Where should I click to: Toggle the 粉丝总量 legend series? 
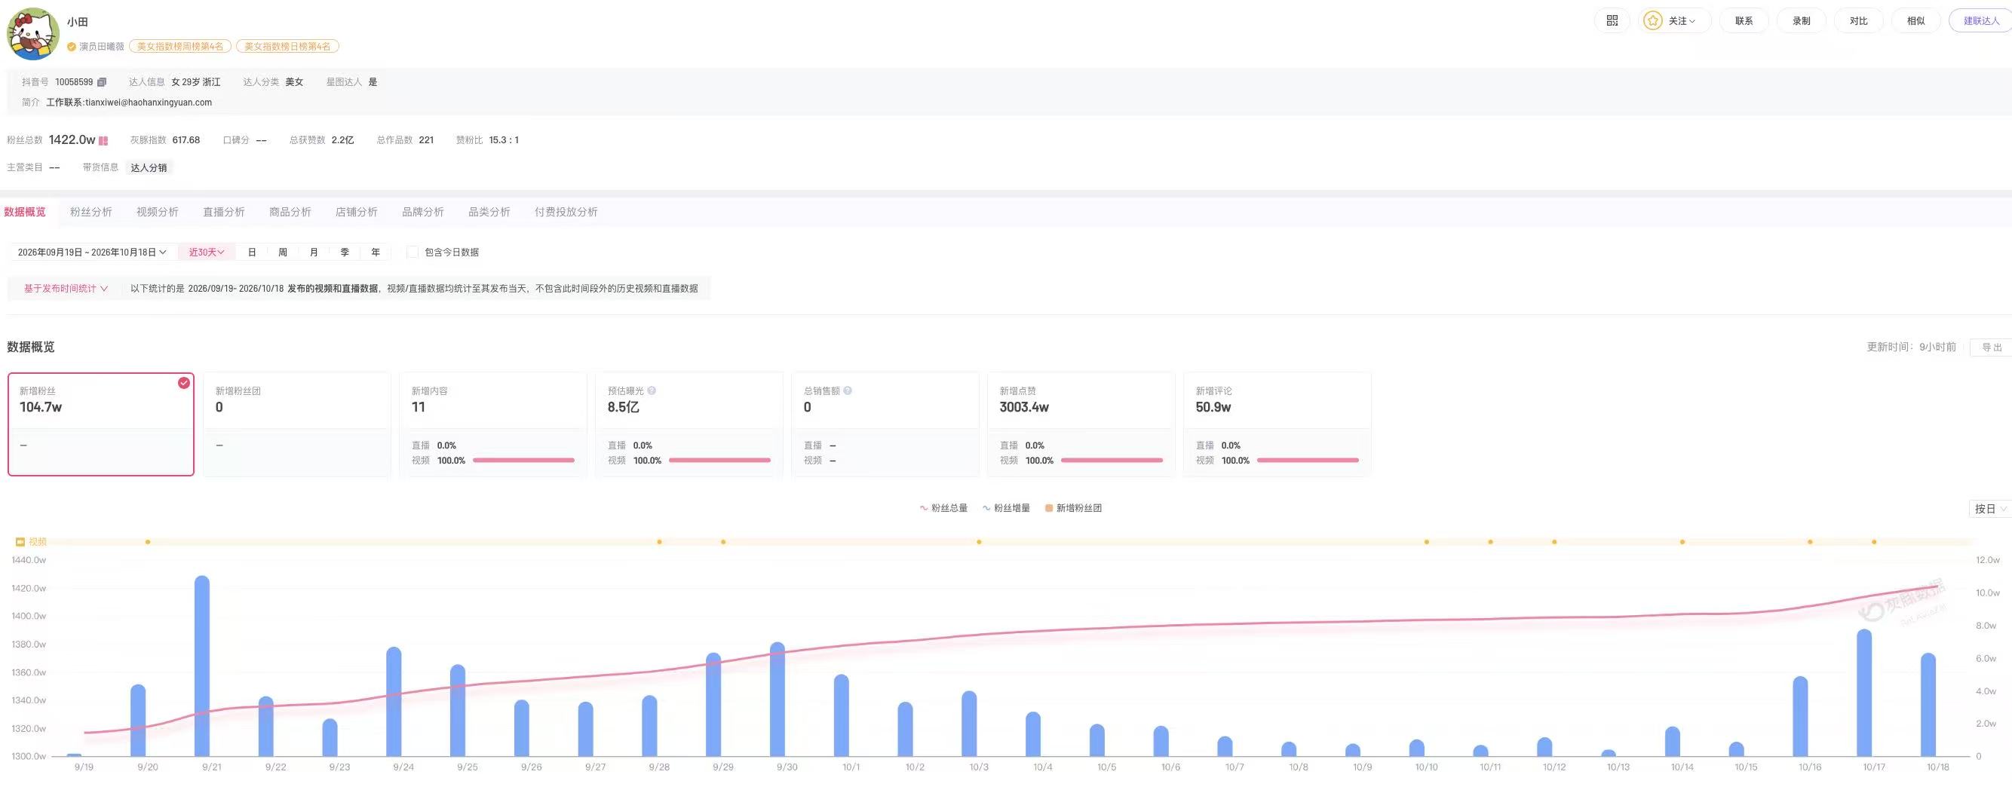(943, 508)
